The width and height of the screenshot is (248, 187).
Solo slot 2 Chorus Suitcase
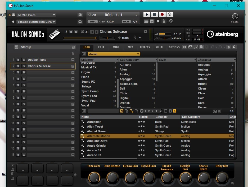24,66
